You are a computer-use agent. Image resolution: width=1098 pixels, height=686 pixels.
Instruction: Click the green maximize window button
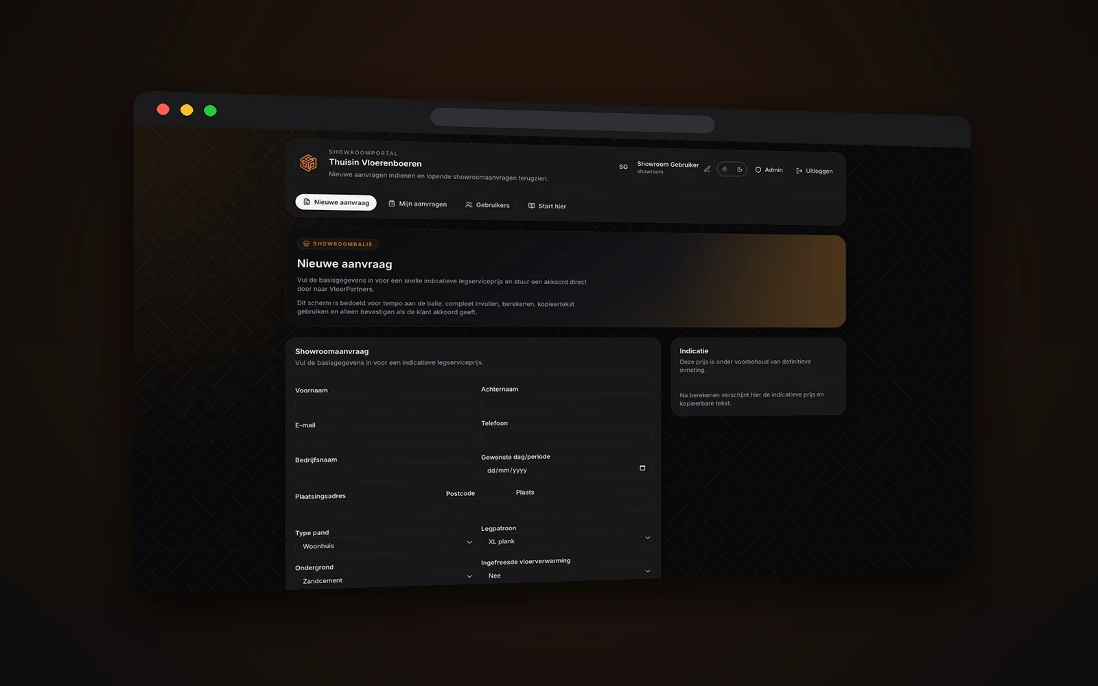coord(210,110)
